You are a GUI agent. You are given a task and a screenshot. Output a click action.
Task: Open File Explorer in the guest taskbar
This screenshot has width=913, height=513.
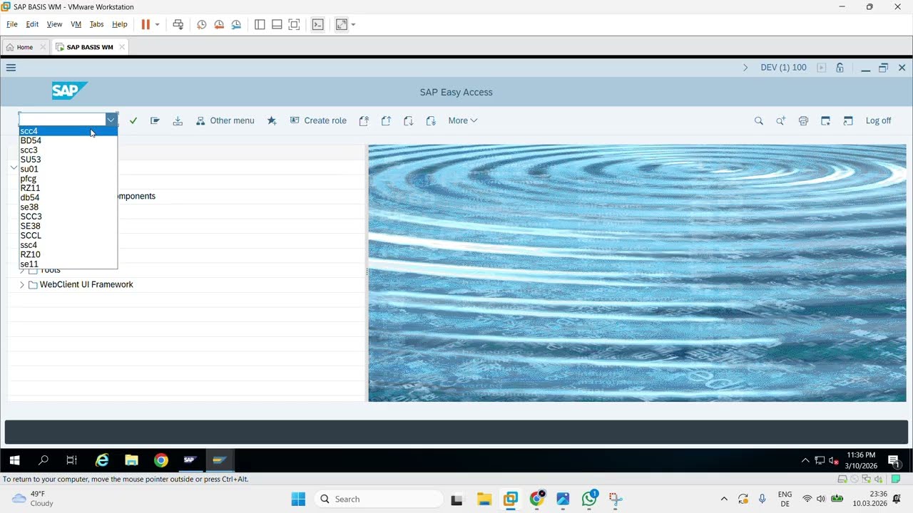pyautogui.click(x=131, y=460)
